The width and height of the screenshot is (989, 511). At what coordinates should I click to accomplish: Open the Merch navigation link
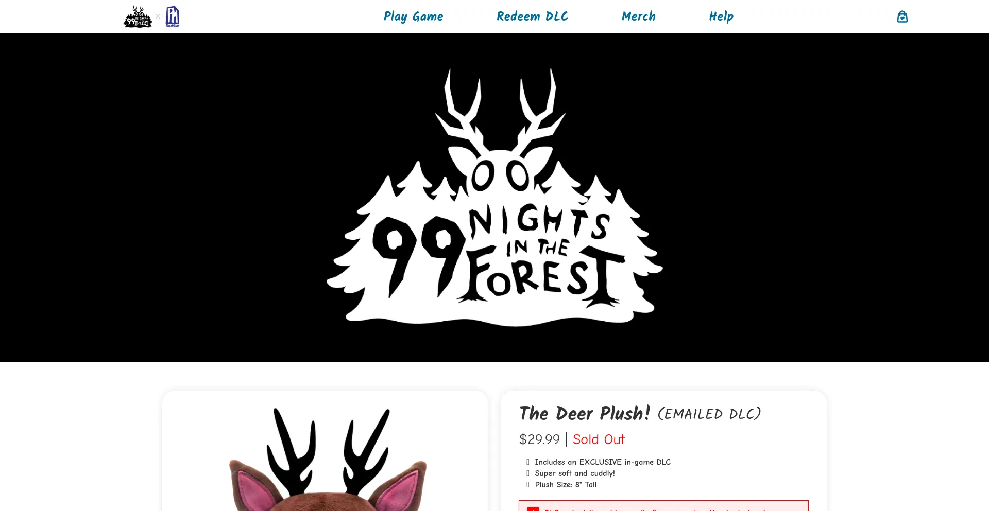point(639,16)
